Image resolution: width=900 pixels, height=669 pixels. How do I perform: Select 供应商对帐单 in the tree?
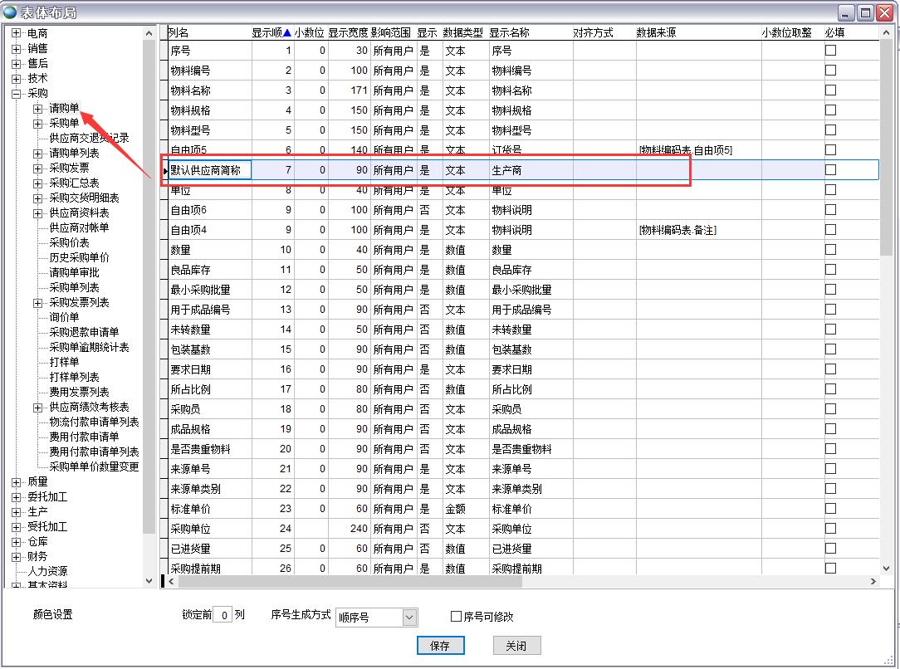(79, 227)
